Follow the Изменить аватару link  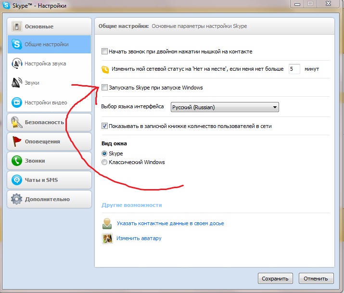point(139,238)
